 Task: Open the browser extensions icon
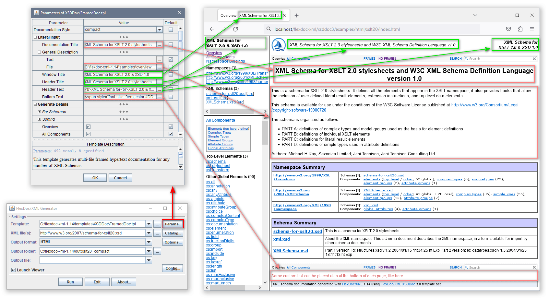click(x=520, y=29)
